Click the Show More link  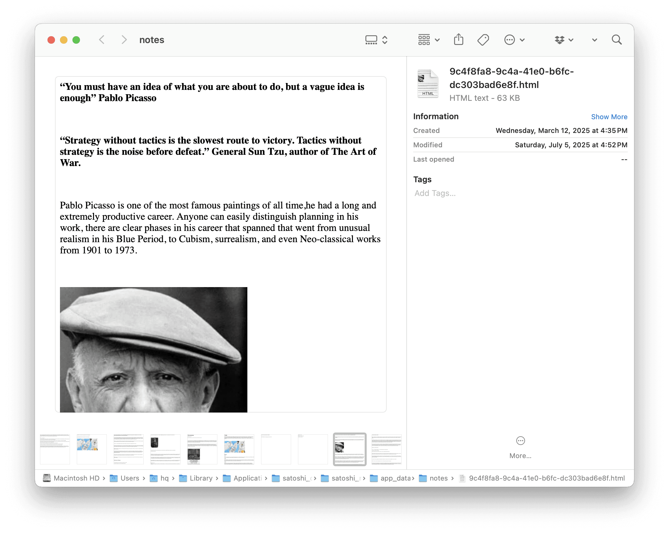pyautogui.click(x=609, y=117)
